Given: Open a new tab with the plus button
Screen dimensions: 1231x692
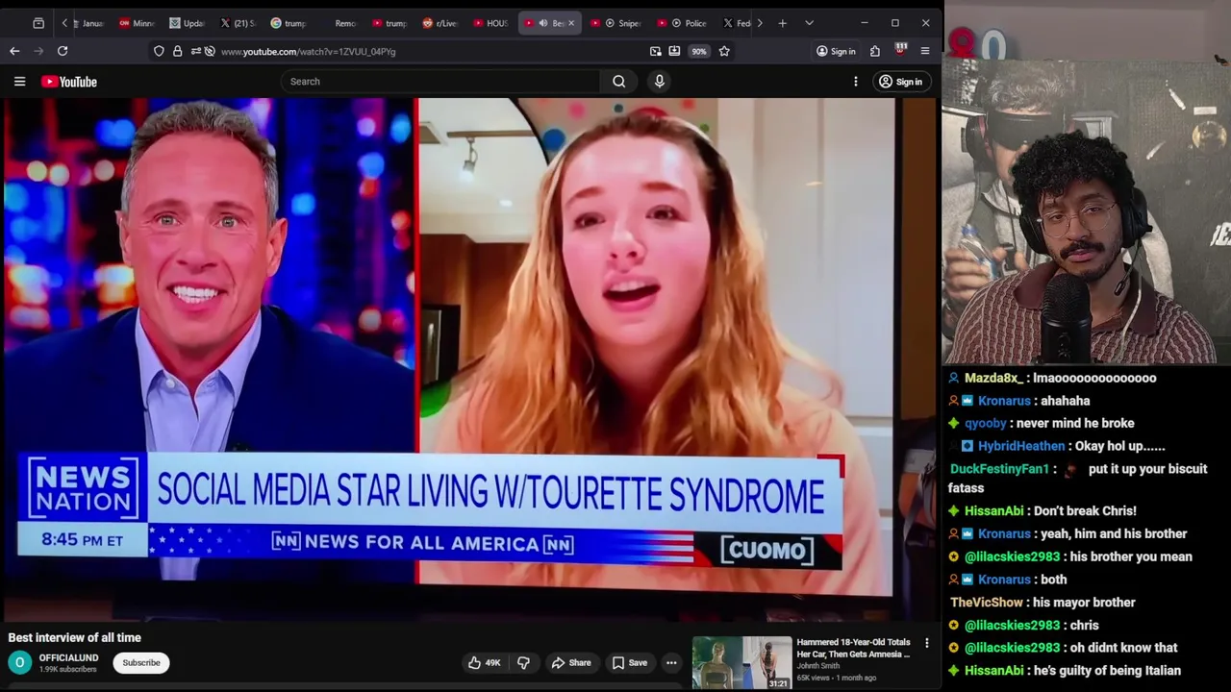Looking at the screenshot, I should click(x=782, y=23).
